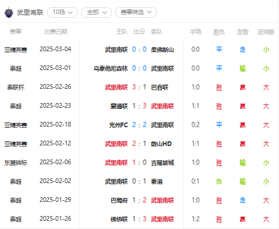Click date 2025-01-29

click(55, 200)
